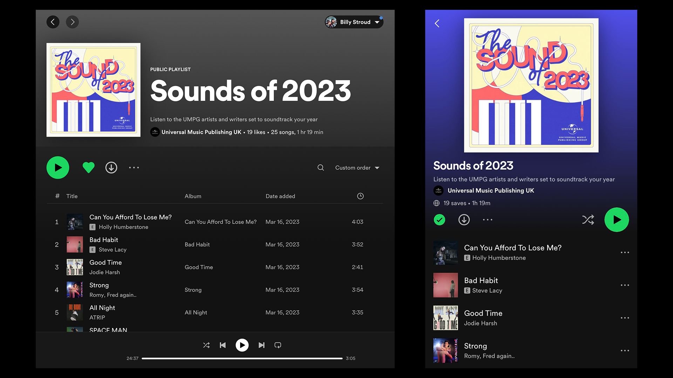Screen dimensions: 673x378
Task: Select the Bad Habit track title in desktop list
Action: [104, 240]
